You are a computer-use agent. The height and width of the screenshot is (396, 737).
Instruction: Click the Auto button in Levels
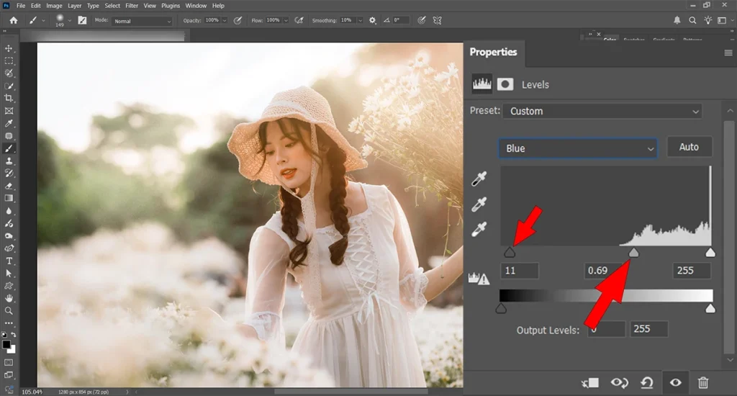(x=689, y=147)
